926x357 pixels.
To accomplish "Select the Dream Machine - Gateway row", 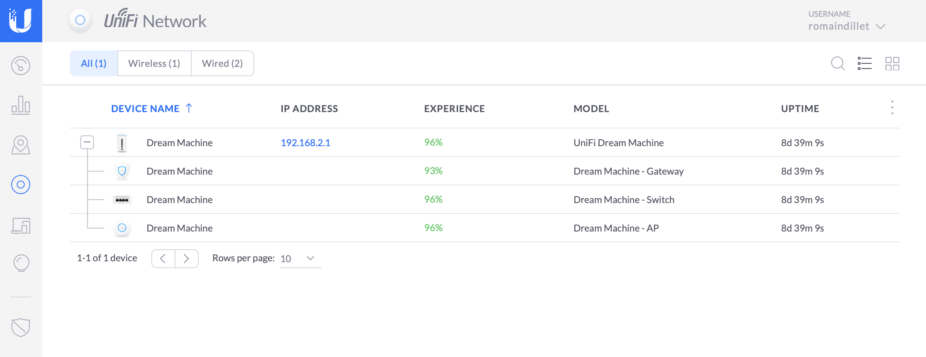I will pos(629,171).
